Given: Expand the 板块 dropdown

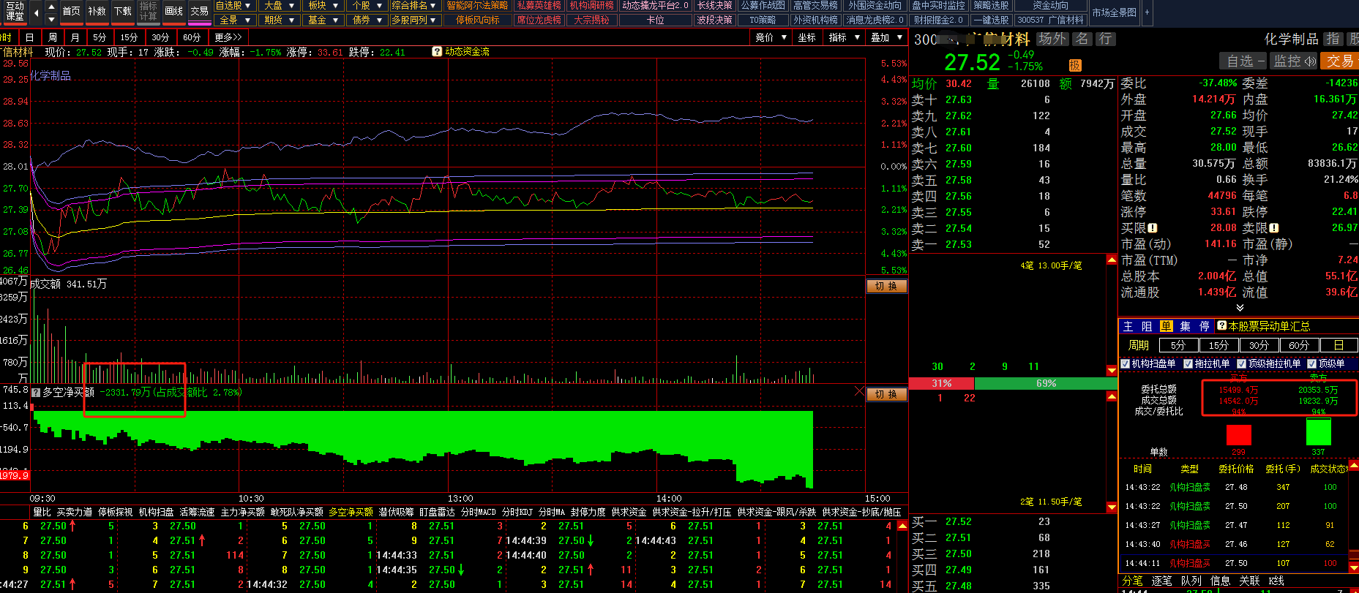Looking at the screenshot, I should pos(323,6).
